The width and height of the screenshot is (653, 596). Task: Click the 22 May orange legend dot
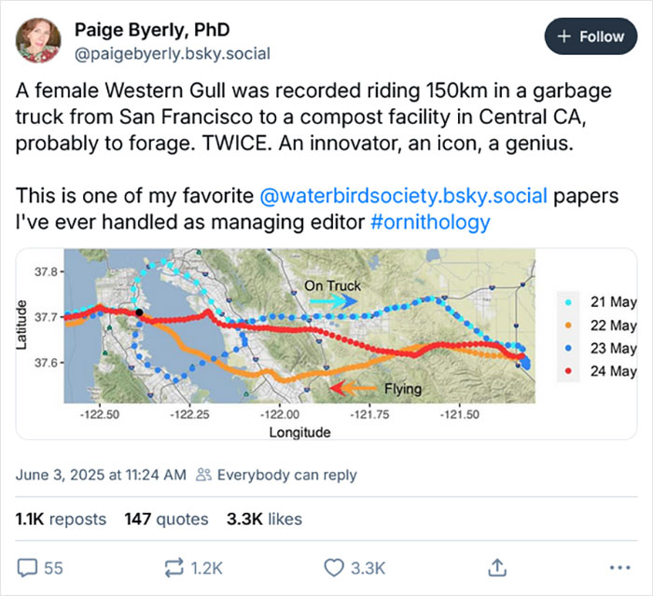[x=569, y=326]
